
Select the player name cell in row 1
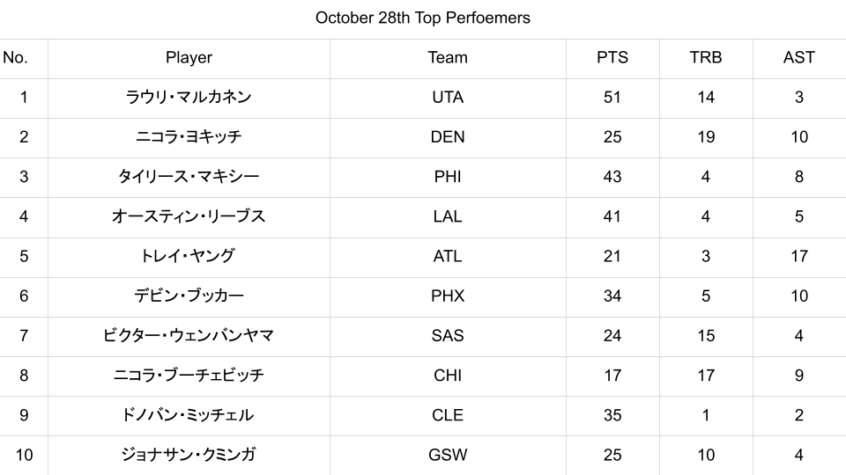point(189,98)
